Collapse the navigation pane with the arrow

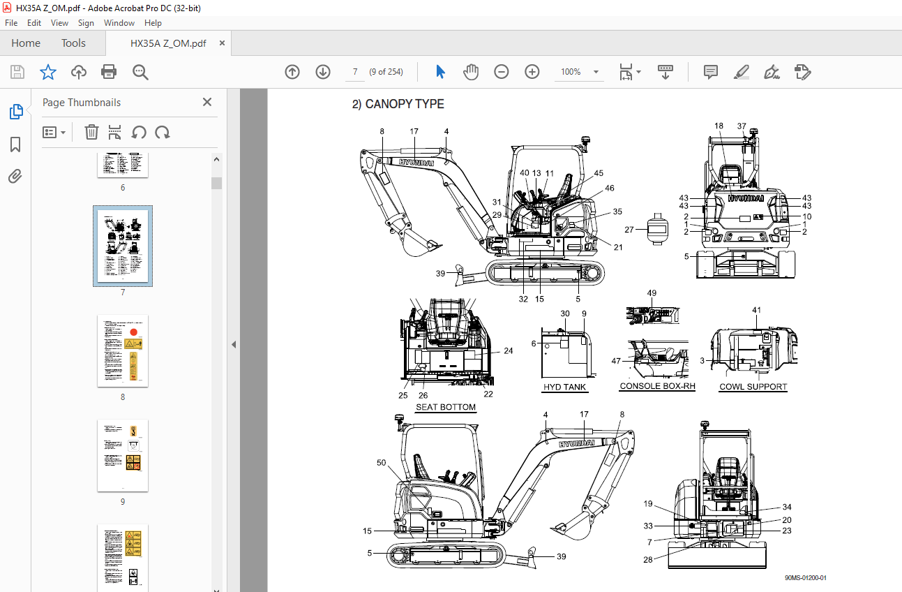234,344
